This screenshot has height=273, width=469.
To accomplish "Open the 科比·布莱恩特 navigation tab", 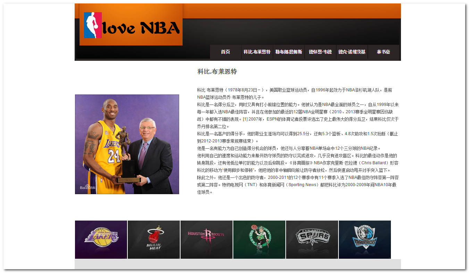I will (x=257, y=52).
